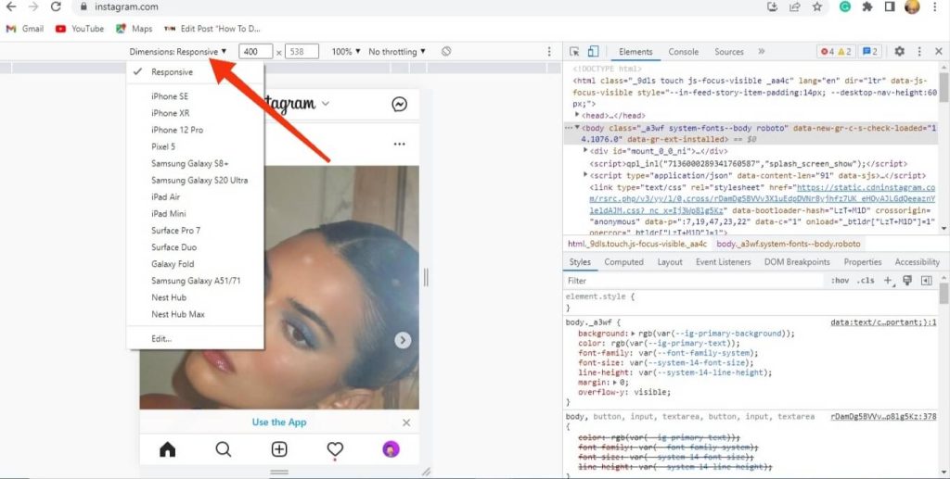Click Edit... in the device list
The image size is (950, 479).
coord(195,339)
